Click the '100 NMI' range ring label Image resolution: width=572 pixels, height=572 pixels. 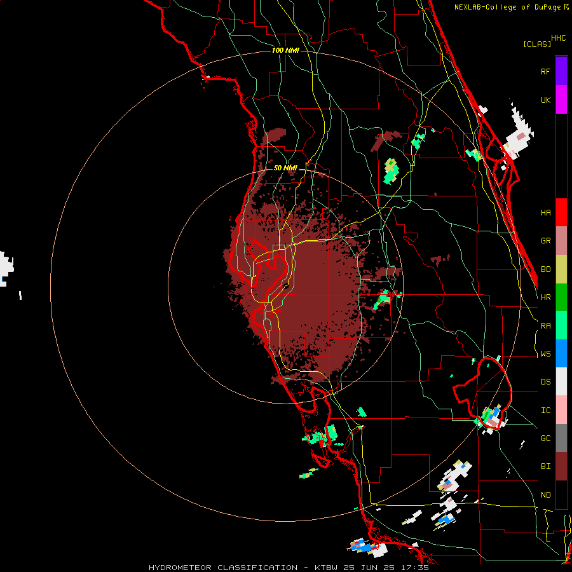point(285,50)
